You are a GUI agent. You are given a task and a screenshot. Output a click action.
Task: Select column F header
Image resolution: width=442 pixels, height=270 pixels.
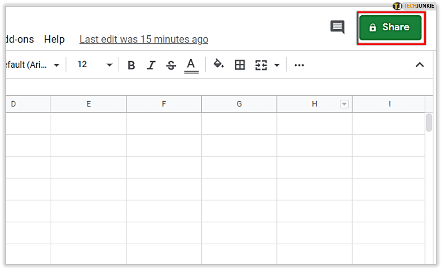[164, 104]
